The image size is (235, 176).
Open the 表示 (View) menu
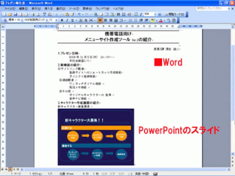tap(36, 9)
